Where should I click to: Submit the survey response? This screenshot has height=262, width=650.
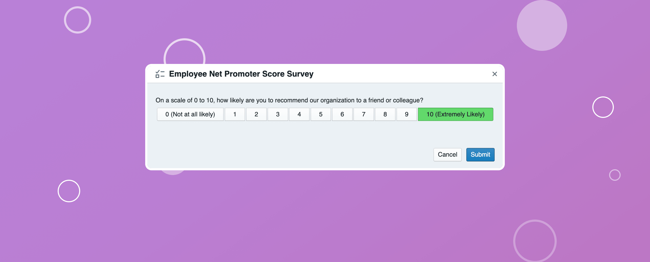pyautogui.click(x=480, y=155)
